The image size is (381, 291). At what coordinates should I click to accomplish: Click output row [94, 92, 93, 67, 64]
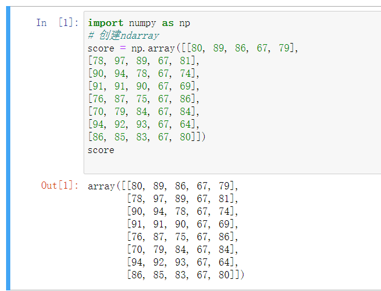point(182,262)
